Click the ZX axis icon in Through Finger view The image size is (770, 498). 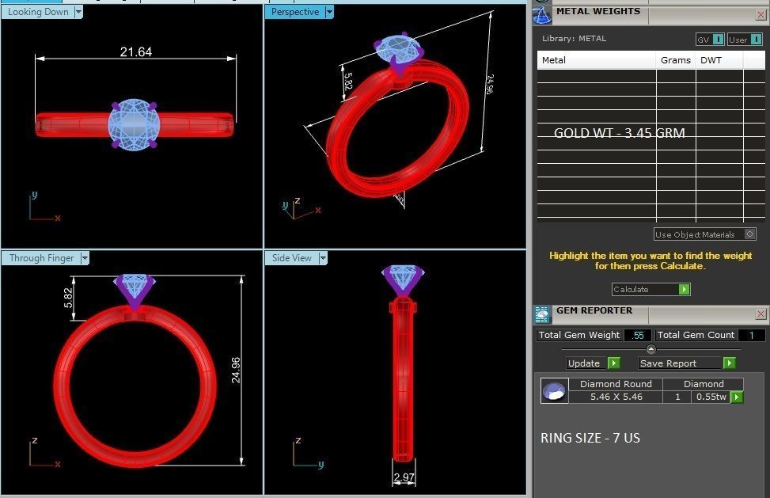point(44,452)
